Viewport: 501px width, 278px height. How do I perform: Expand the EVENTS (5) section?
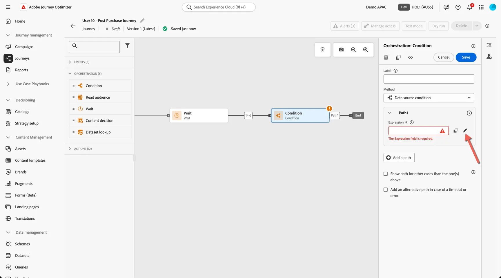point(70,62)
